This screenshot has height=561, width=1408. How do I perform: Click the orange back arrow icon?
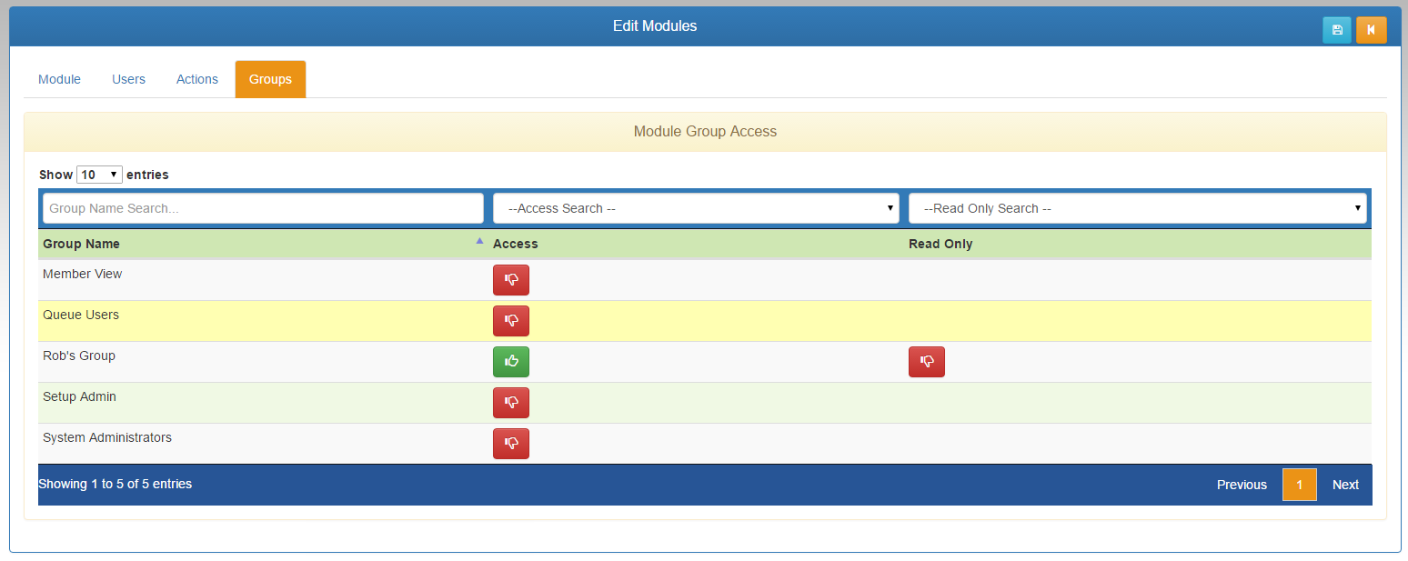(x=1371, y=30)
